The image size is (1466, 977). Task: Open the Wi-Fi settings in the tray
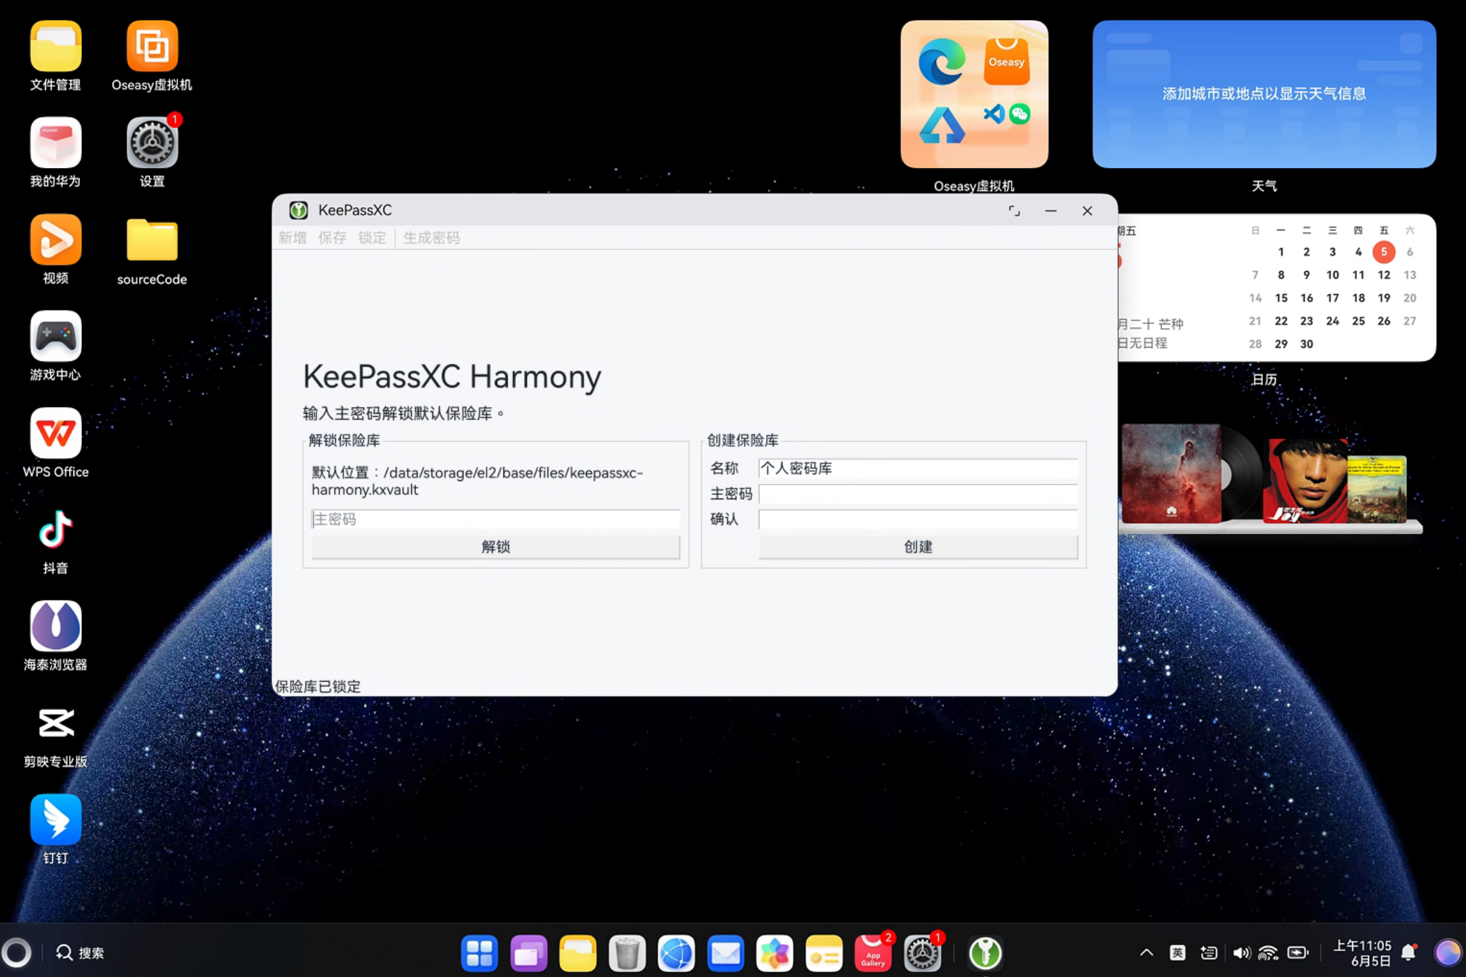[1268, 953]
